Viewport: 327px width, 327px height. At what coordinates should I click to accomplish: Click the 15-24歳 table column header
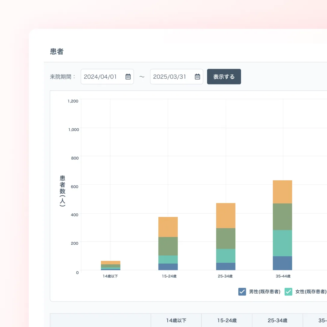click(x=227, y=320)
